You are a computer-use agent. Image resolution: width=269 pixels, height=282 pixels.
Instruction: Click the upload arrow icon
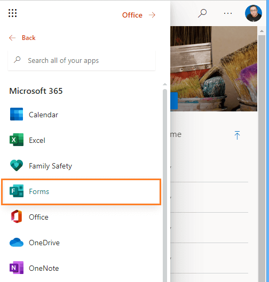pos(237,135)
